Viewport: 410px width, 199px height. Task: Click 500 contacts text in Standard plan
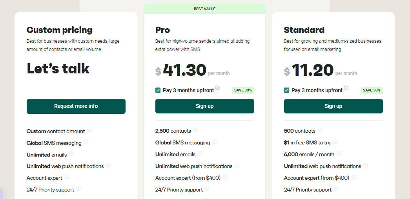pos(300,131)
